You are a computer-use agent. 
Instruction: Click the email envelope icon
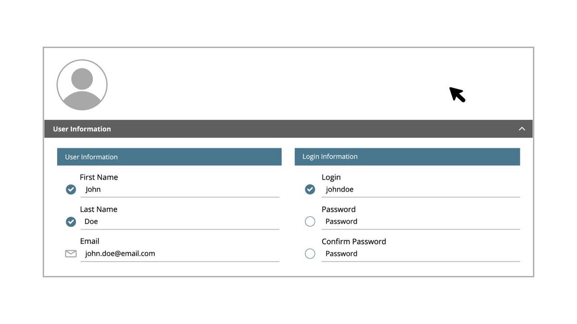point(71,253)
